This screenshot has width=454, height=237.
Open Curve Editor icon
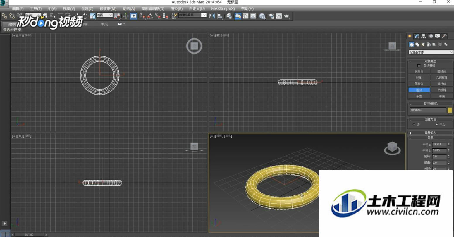(245, 16)
